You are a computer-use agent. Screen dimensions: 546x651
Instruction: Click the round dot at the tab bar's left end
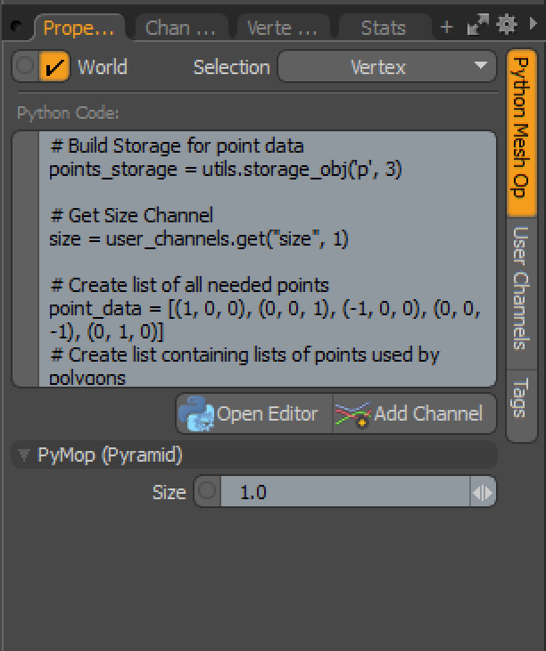[x=17, y=27]
